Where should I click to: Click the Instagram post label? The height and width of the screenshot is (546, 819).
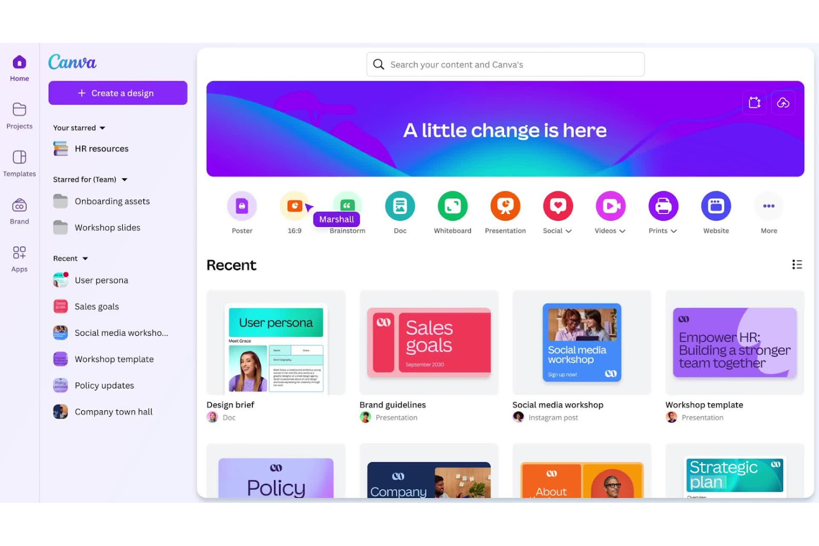pyautogui.click(x=553, y=418)
